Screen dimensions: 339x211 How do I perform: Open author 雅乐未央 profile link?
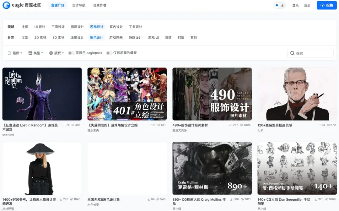[x=93, y=130]
